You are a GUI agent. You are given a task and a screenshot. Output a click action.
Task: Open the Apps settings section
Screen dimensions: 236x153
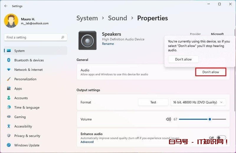[x=18, y=89]
